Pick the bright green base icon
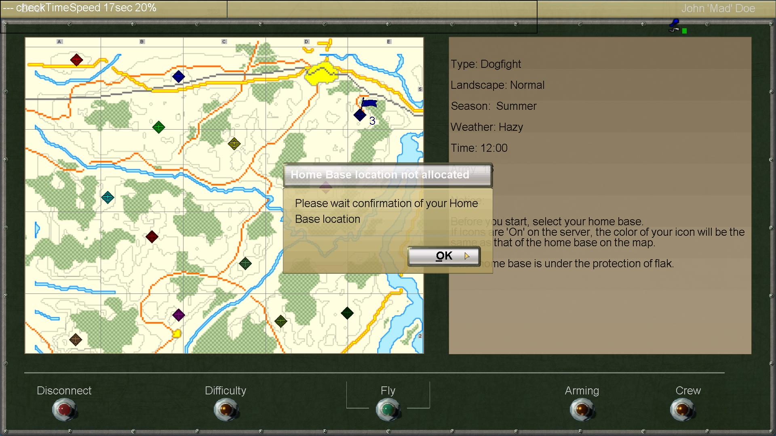Viewport: 776px width, 436px height. tap(158, 128)
